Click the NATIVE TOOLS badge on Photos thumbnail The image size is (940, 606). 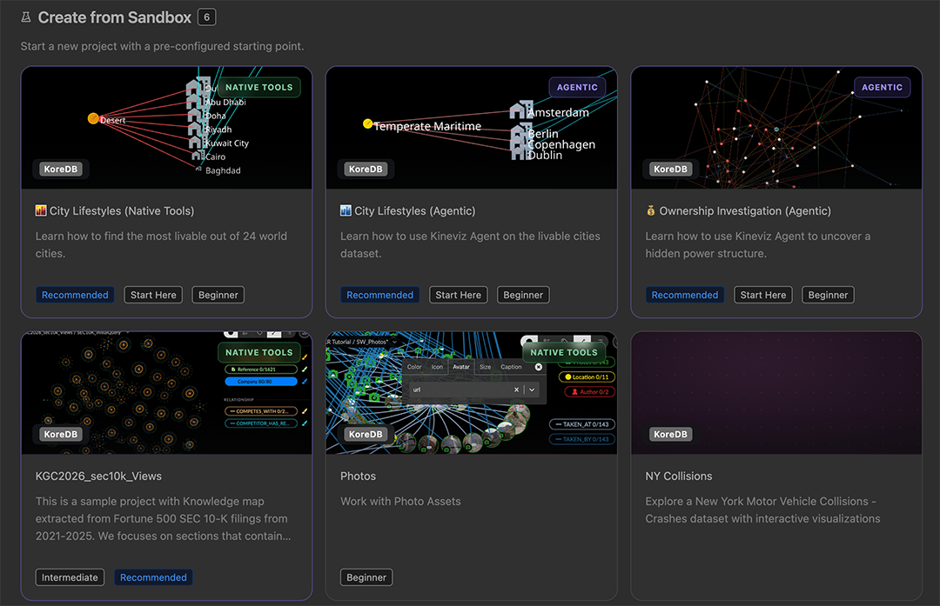pos(563,353)
